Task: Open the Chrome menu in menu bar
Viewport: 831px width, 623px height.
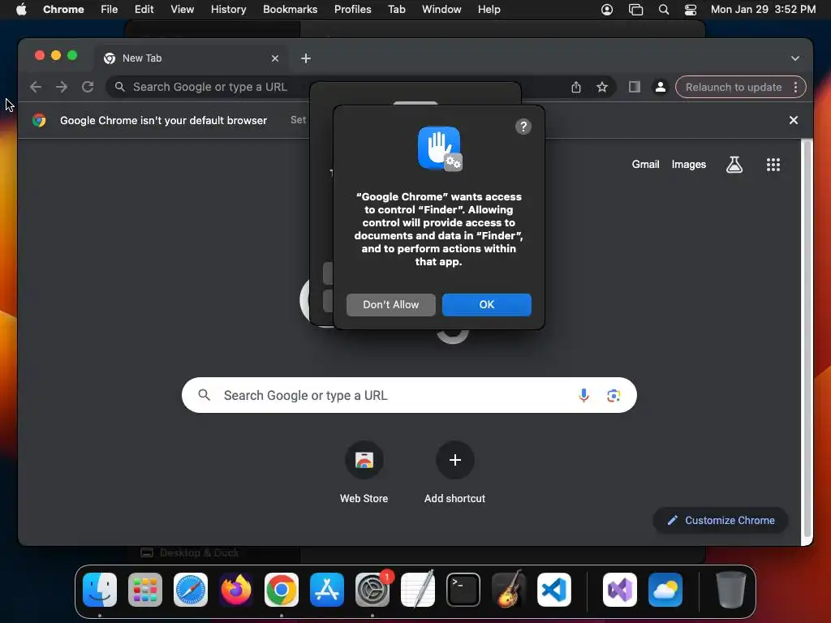Action: 63,10
